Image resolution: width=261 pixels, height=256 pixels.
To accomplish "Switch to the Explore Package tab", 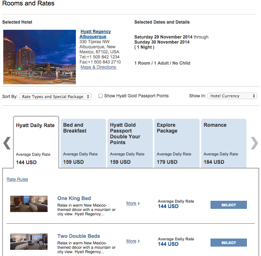I will pos(177,143).
